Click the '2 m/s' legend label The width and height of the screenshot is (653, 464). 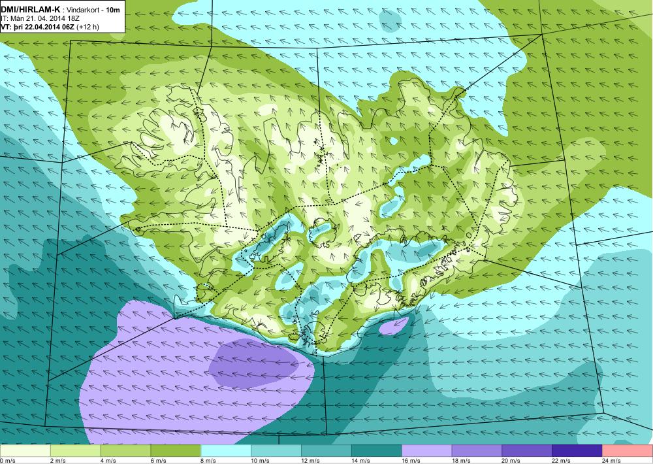point(58,461)
